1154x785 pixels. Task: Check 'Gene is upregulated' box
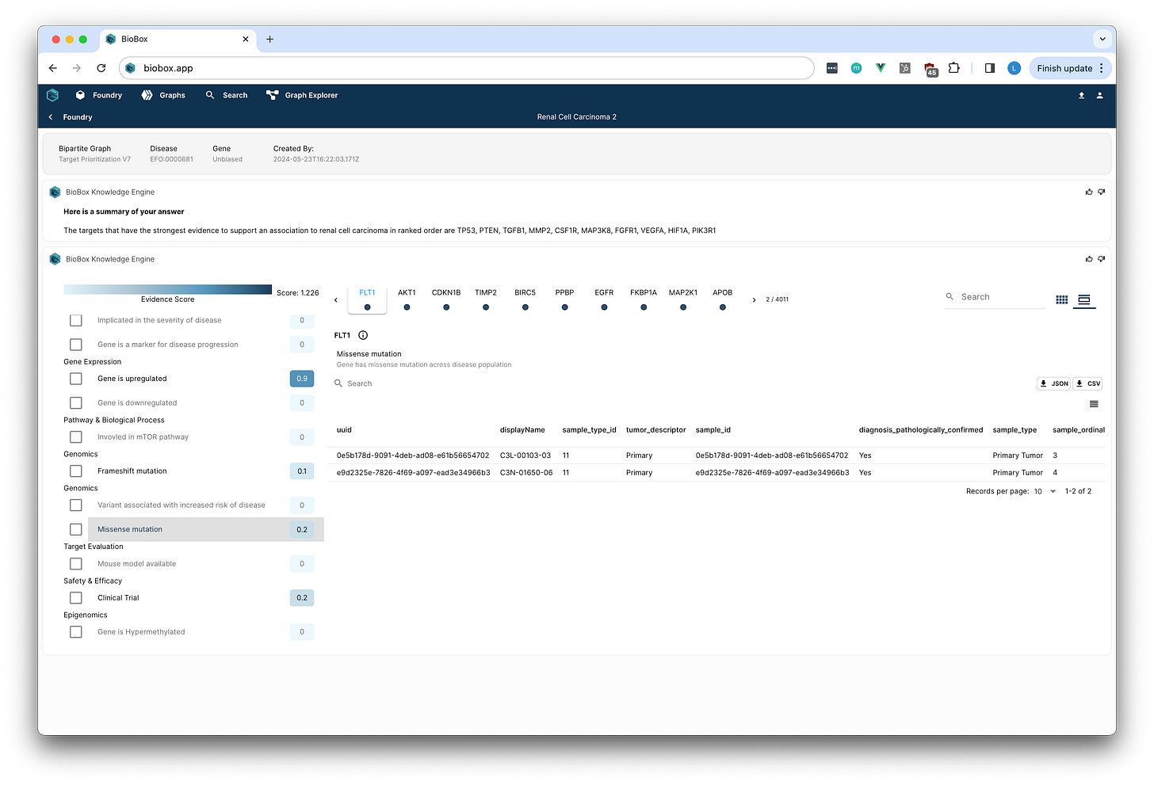click(76, 379)
